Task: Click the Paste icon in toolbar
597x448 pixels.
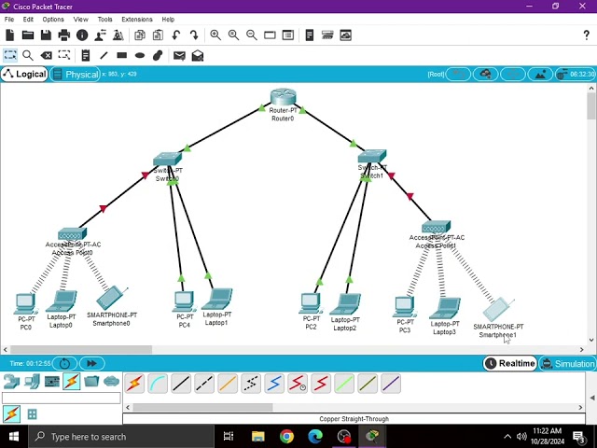Action: tap(158, 35)
